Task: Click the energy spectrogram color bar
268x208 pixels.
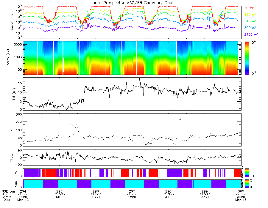Action: (x=247, y=58)
